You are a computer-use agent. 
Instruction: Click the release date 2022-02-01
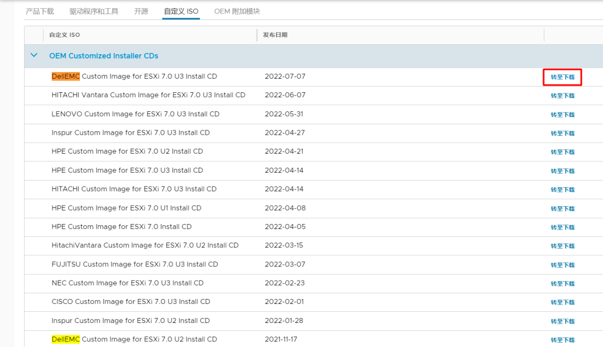[284, 302]
